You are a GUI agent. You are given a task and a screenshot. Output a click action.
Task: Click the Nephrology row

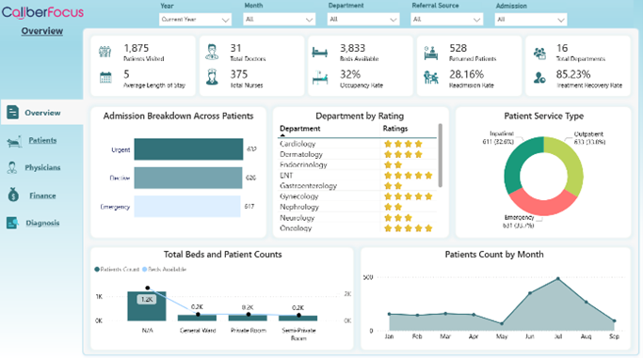357,207
